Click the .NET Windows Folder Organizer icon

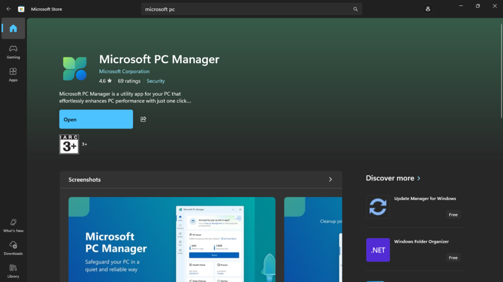coord(378,250)
